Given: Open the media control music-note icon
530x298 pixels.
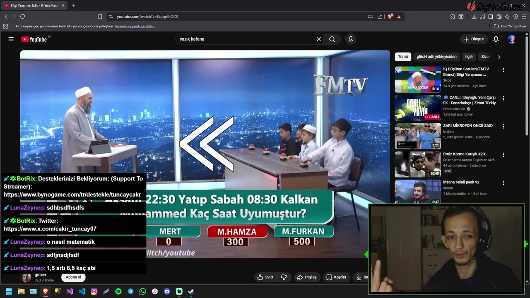Looking at the screenshot, I should click(x=482, y=17).
